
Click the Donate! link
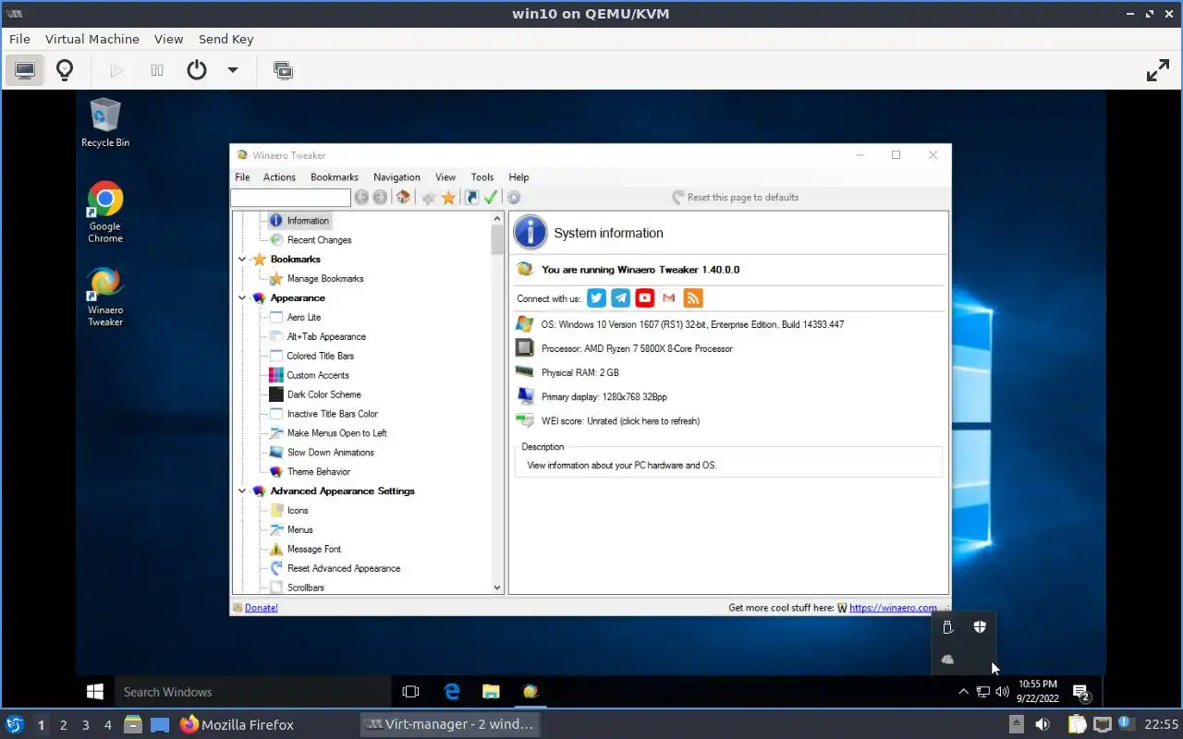[261, 608]
